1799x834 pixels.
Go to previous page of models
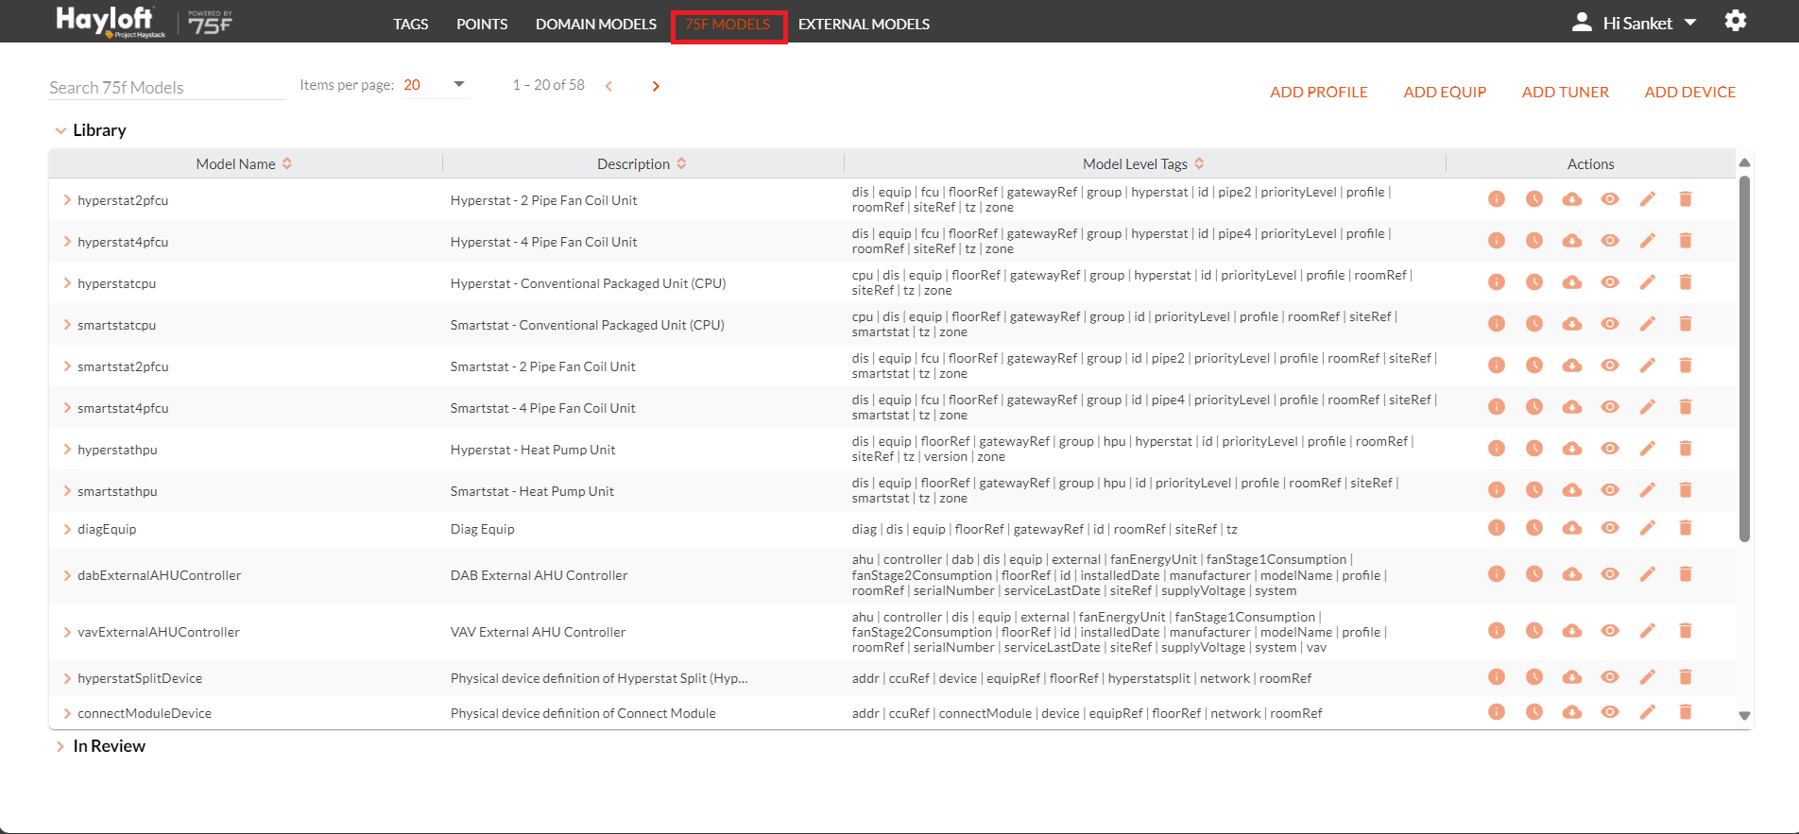(608, 86)
